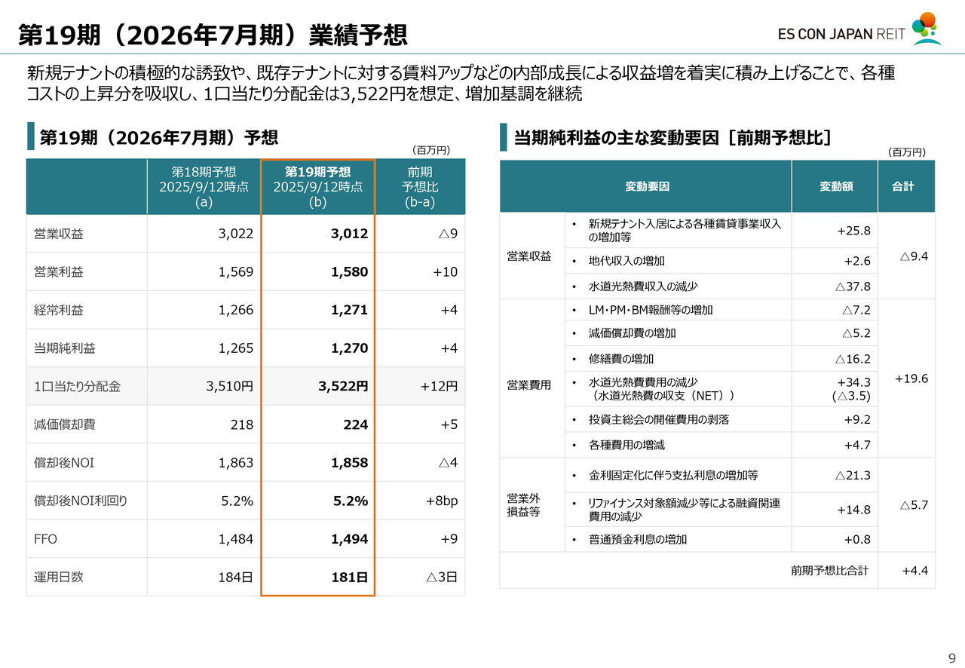
Task: Select bold value 1,494
Action: coord(349,539)
